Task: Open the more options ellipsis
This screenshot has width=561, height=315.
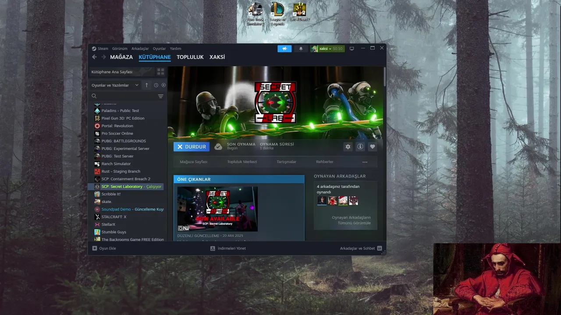Action: click(365, 162)
